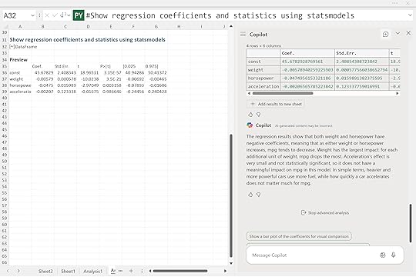Like the regression explanation text response
Screen dimensions: 416x277
(250, 195)
